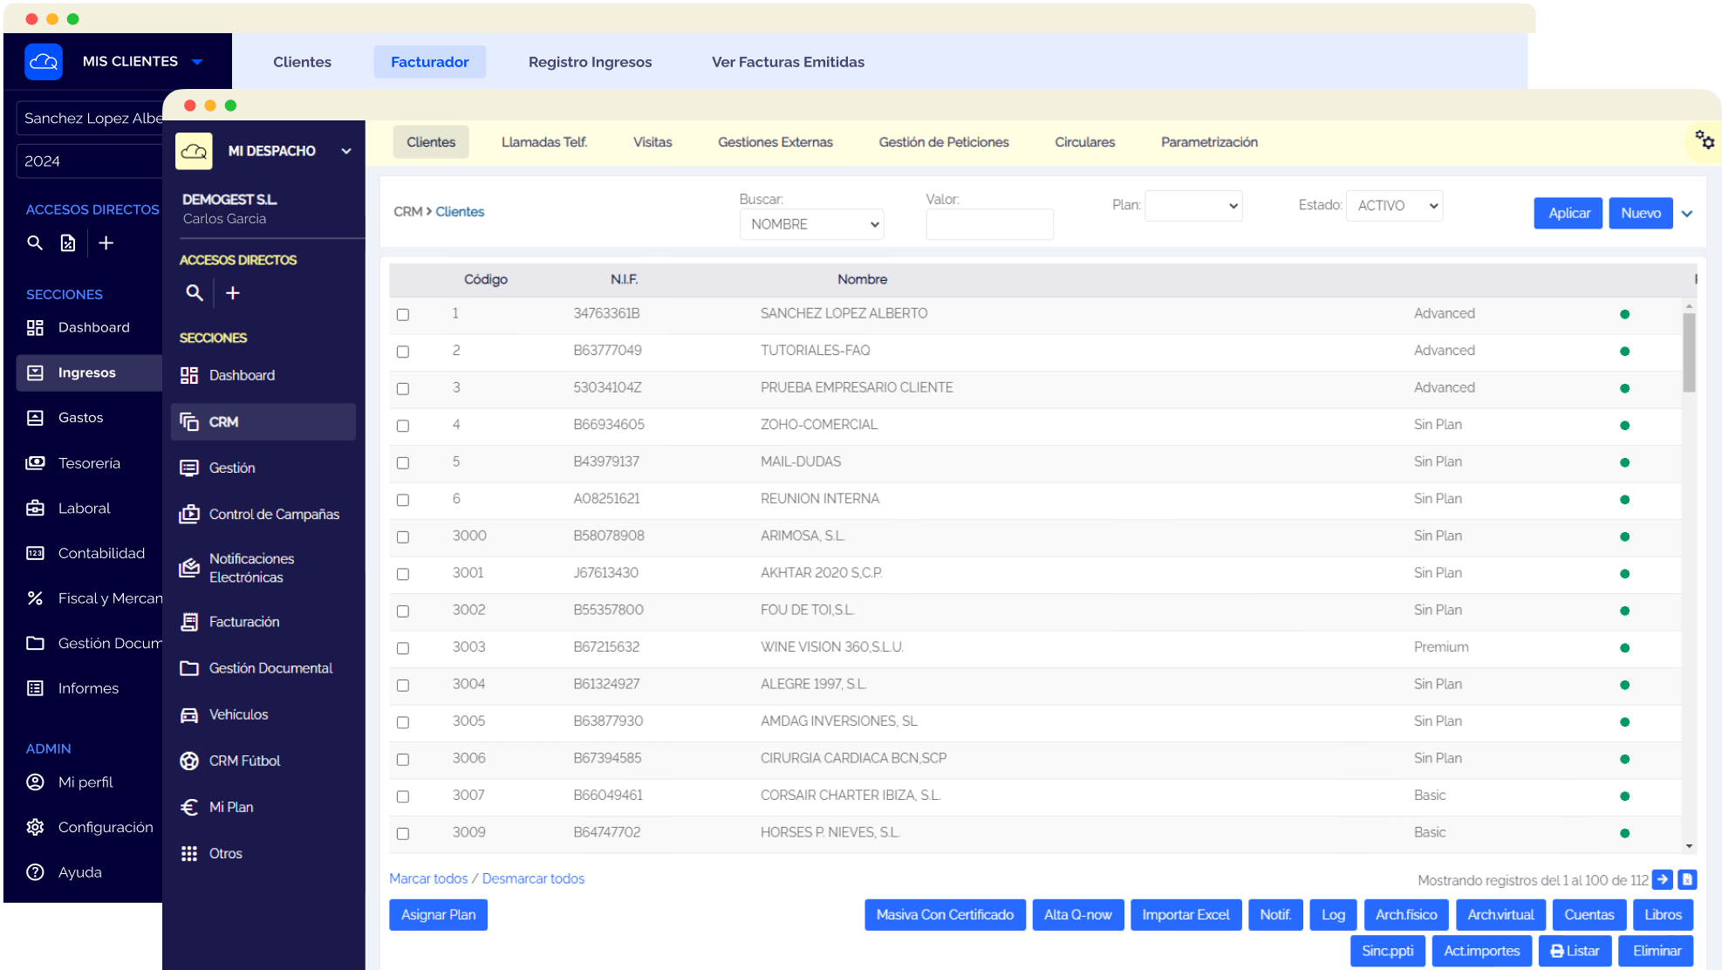1722x970 pixels.
Task: Select Facturador tab in Mis Clientes window
Action: 430,62
